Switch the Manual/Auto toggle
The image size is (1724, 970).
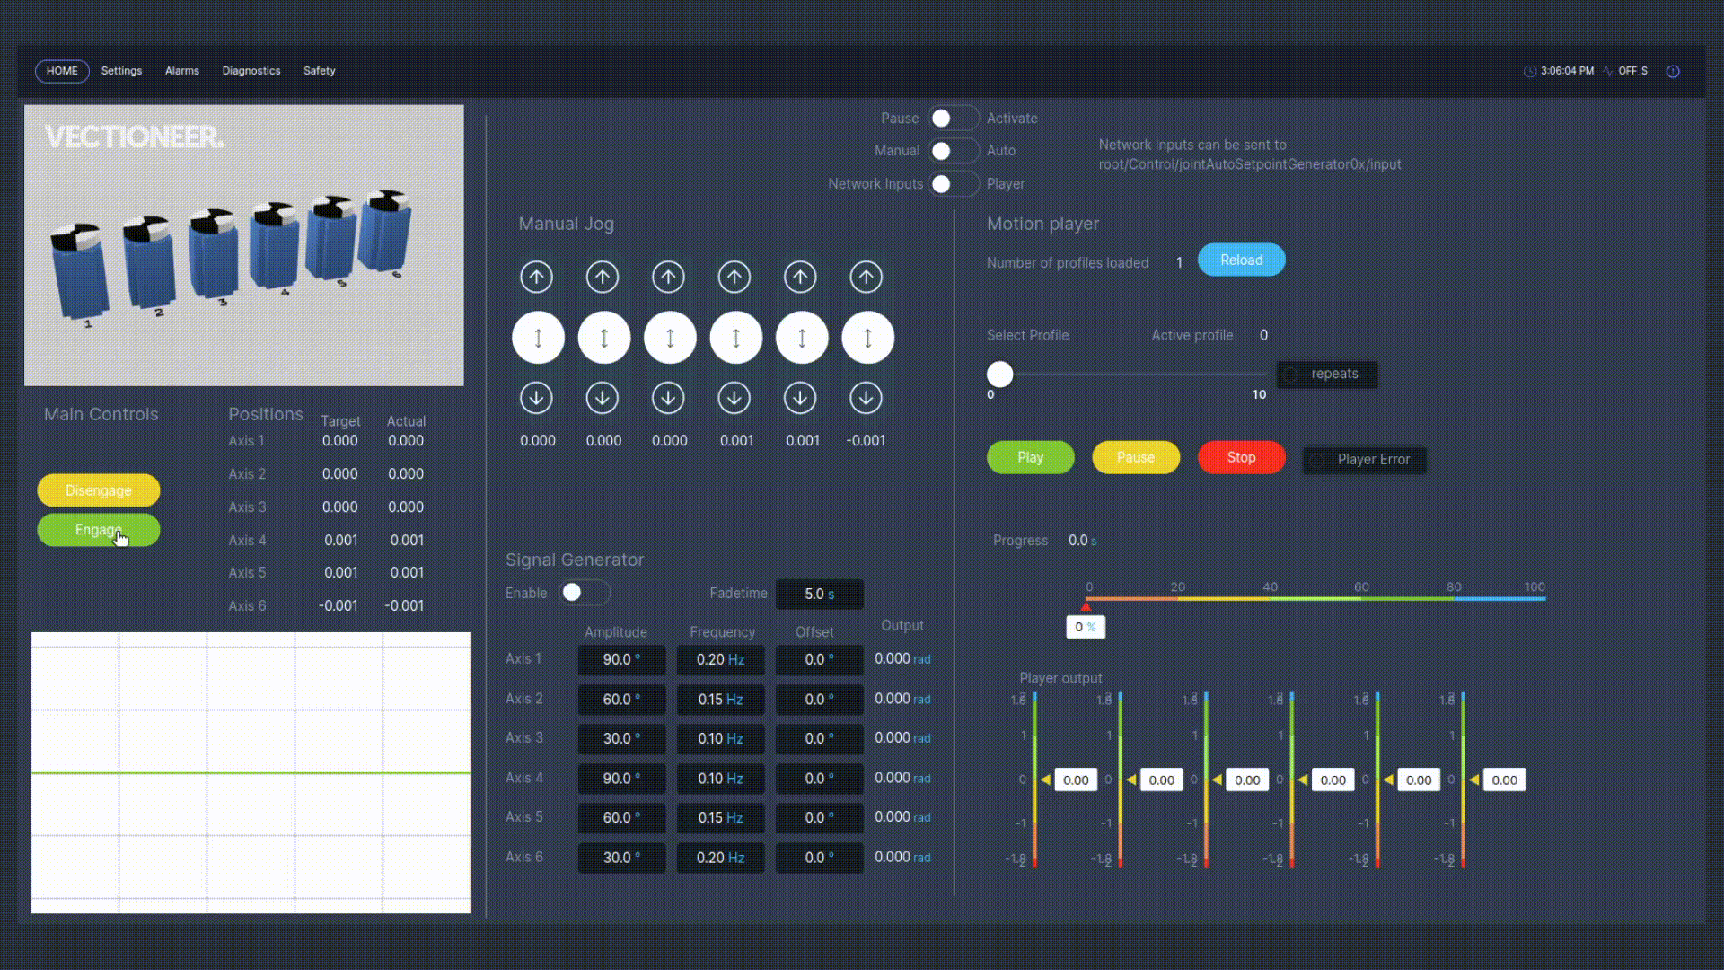(x=953, y=151)
